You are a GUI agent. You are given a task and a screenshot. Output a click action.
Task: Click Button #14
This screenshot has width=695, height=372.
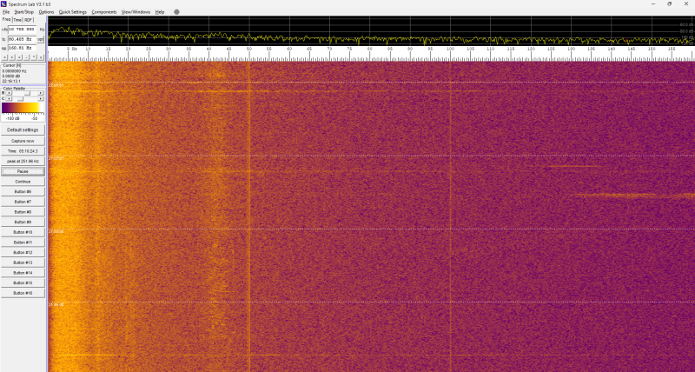coord(23,273)
